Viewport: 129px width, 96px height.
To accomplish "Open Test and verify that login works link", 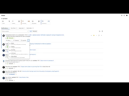I will (41, 71).
